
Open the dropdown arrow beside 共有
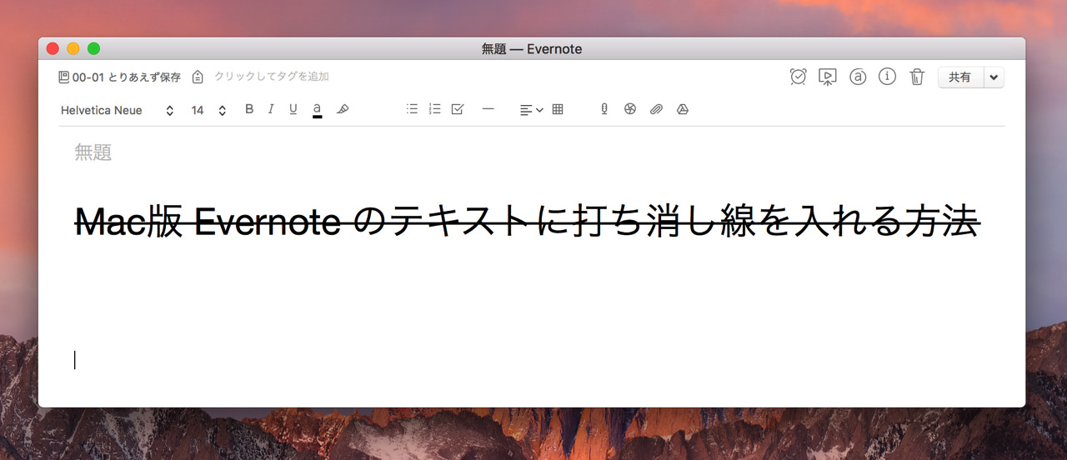[x=994, y=77]
